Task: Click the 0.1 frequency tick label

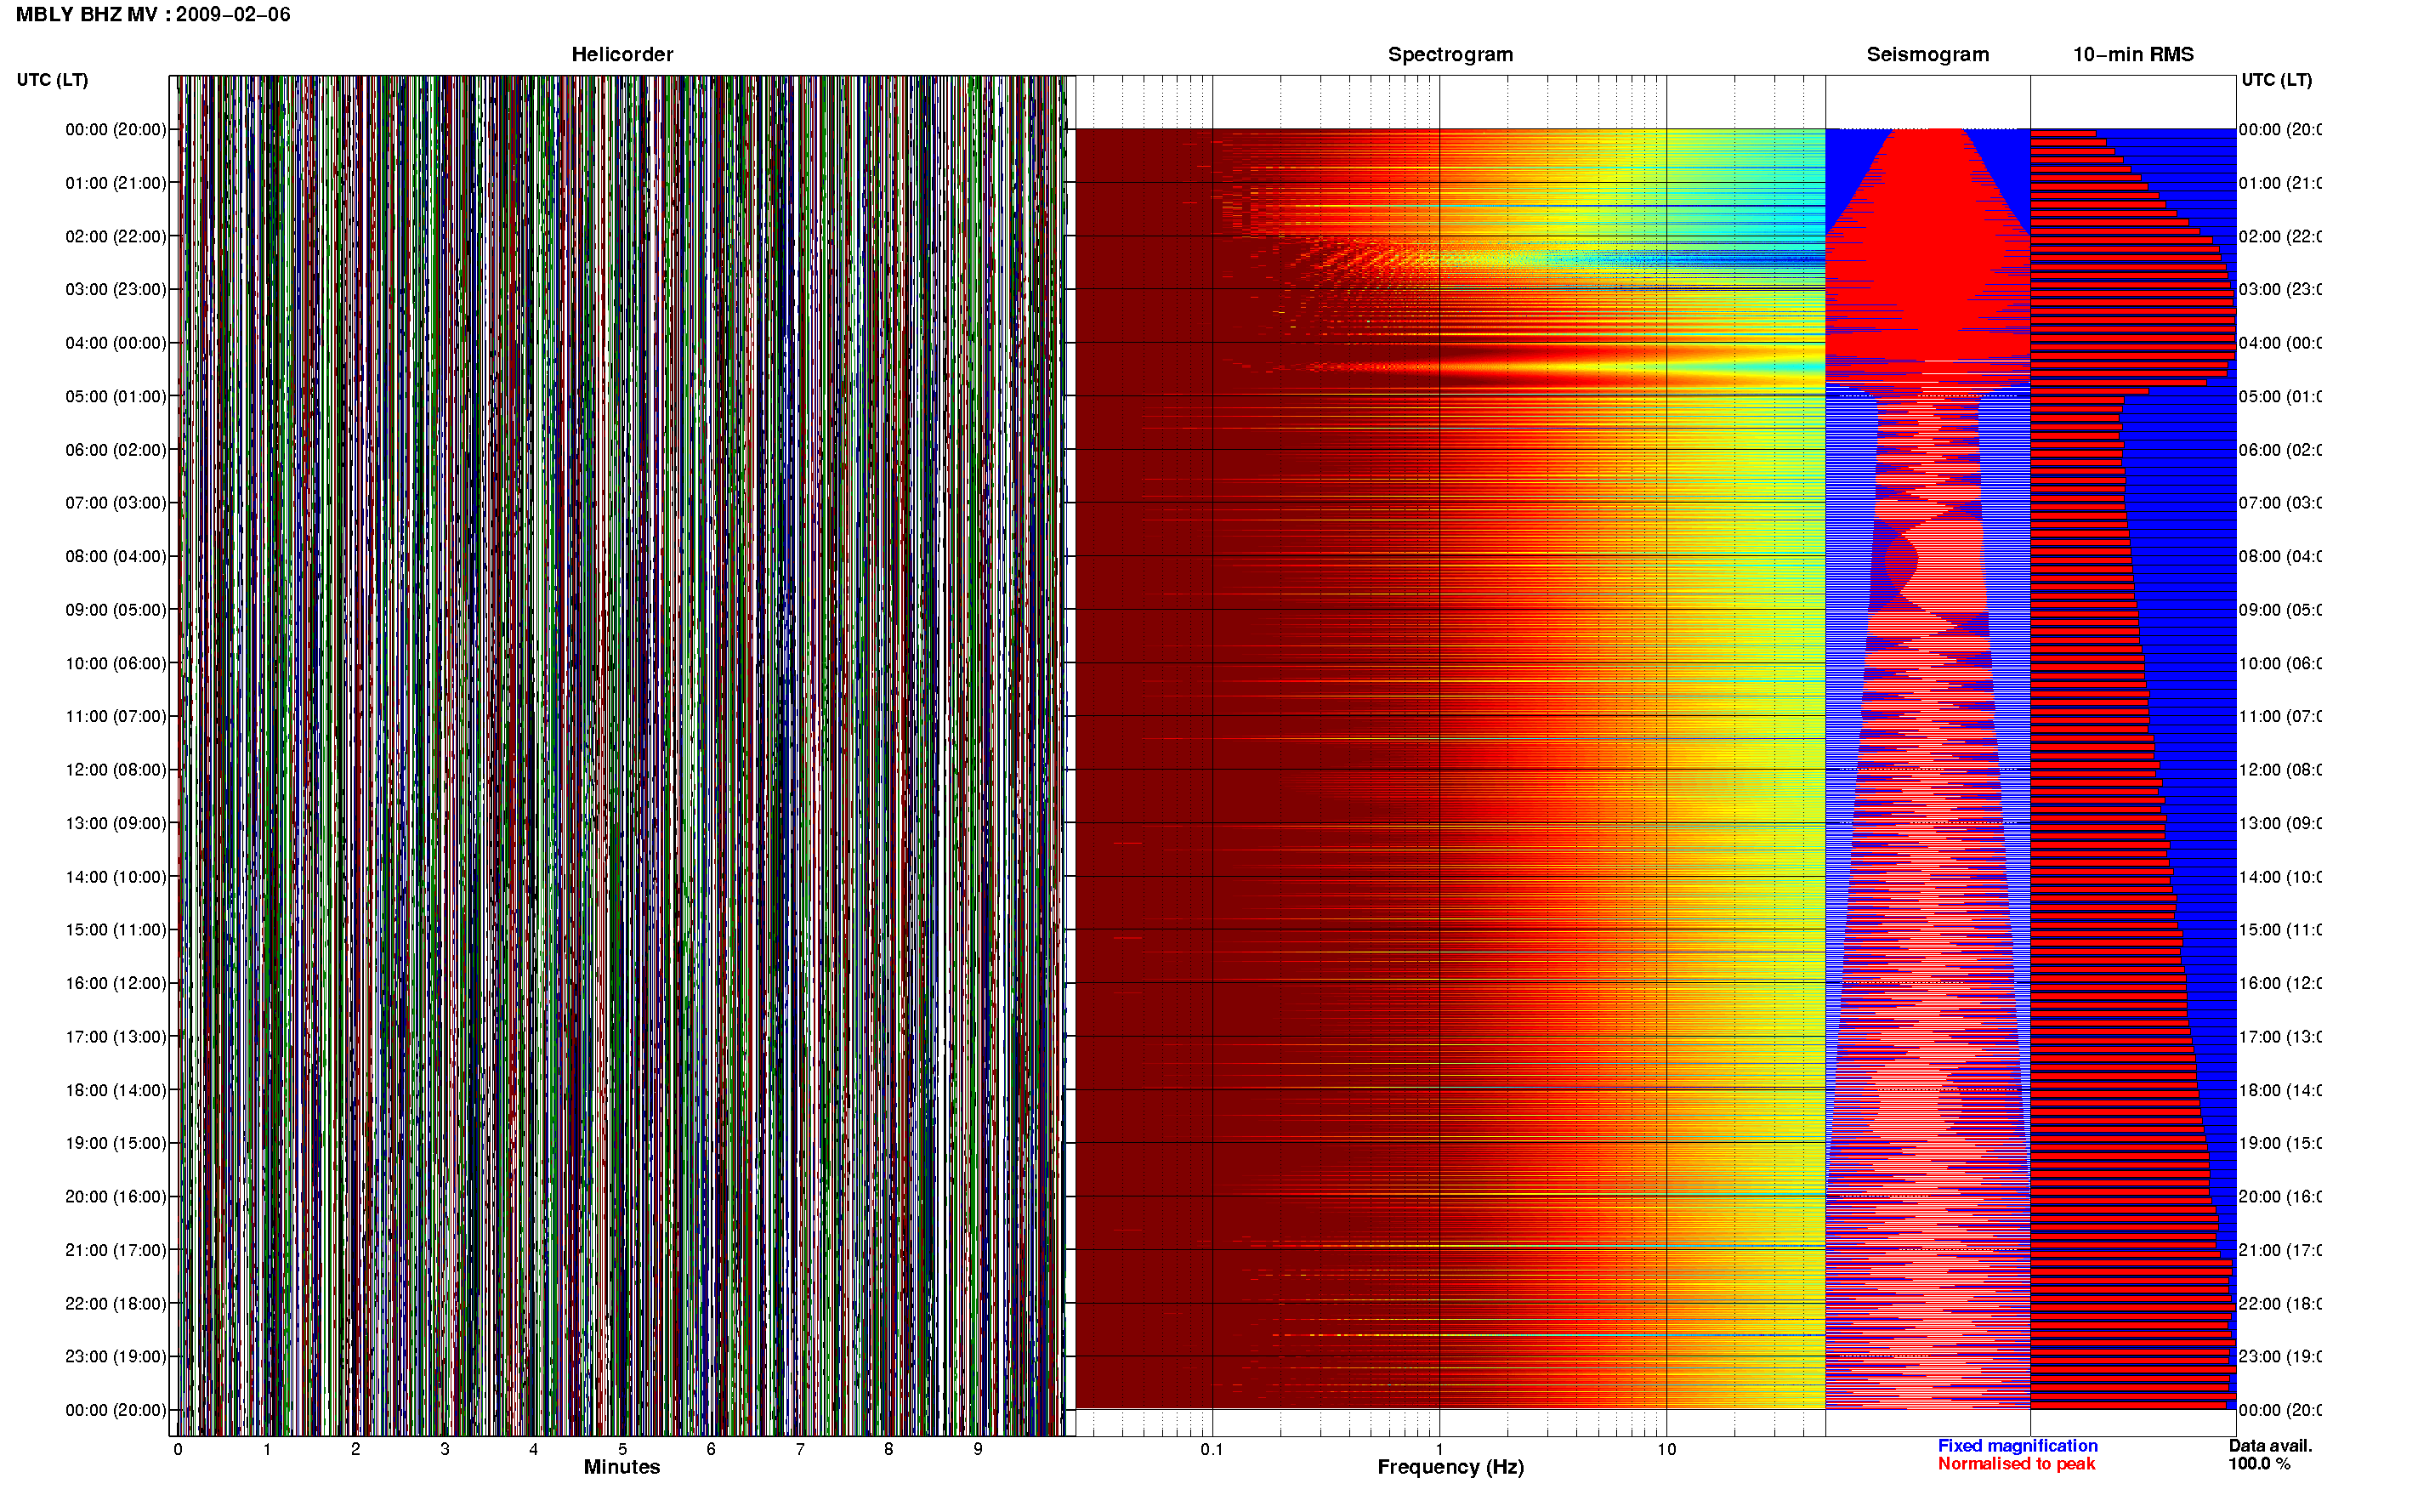Action: pyautogui.click(x=1212, y=1449)
